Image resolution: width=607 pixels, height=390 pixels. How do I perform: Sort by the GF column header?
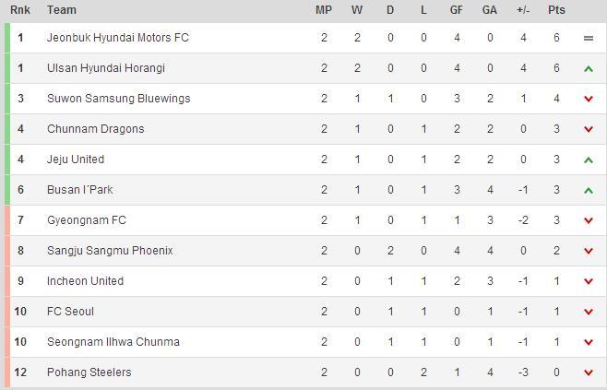[x=457, y=10]
